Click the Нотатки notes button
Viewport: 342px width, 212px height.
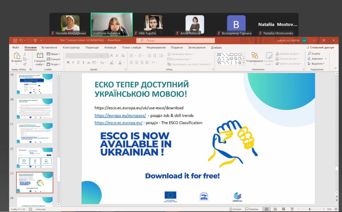(x=235, y=209)
